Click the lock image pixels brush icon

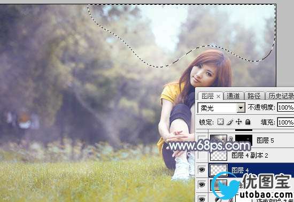click(230, 122)
